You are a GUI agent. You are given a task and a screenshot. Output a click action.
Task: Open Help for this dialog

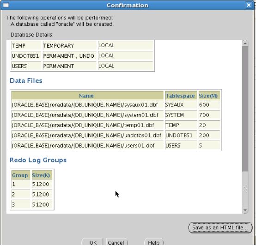[x=153, y=242]
